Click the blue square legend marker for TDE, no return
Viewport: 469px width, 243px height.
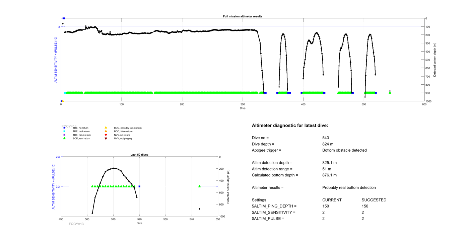(64, 128)
